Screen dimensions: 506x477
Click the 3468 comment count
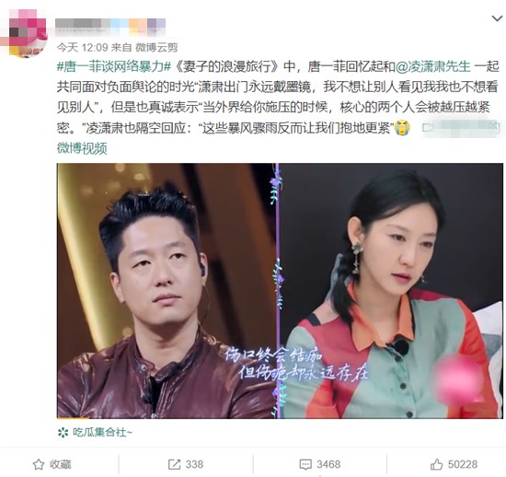pos(328,465)
